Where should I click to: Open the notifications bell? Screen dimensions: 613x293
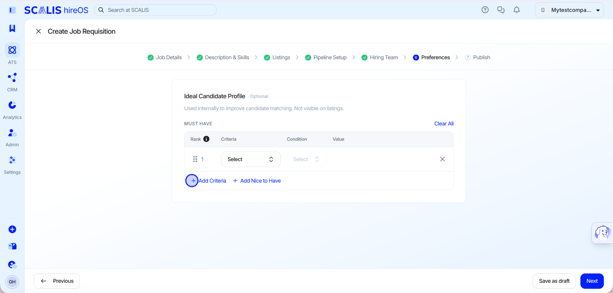517,10
